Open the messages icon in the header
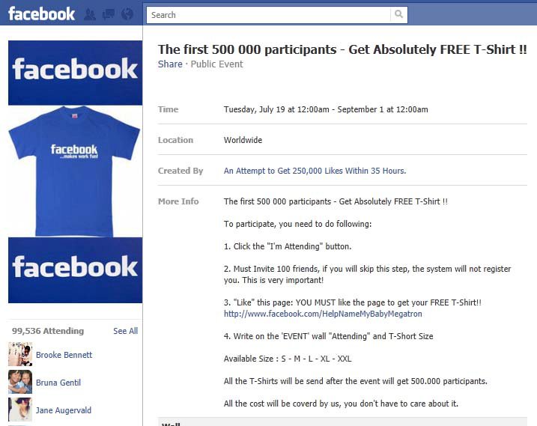Screen dimensions: 537x426 (x=109, y=14)
